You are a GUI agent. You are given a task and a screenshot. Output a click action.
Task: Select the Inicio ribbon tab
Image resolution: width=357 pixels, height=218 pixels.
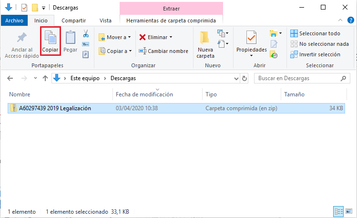coord(41,21)
